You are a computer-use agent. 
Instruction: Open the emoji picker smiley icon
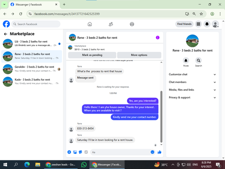(153, 152)
